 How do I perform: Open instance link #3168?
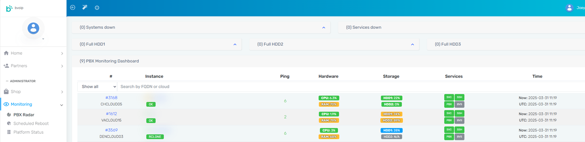pyautogui.click(x=111, y=98)
